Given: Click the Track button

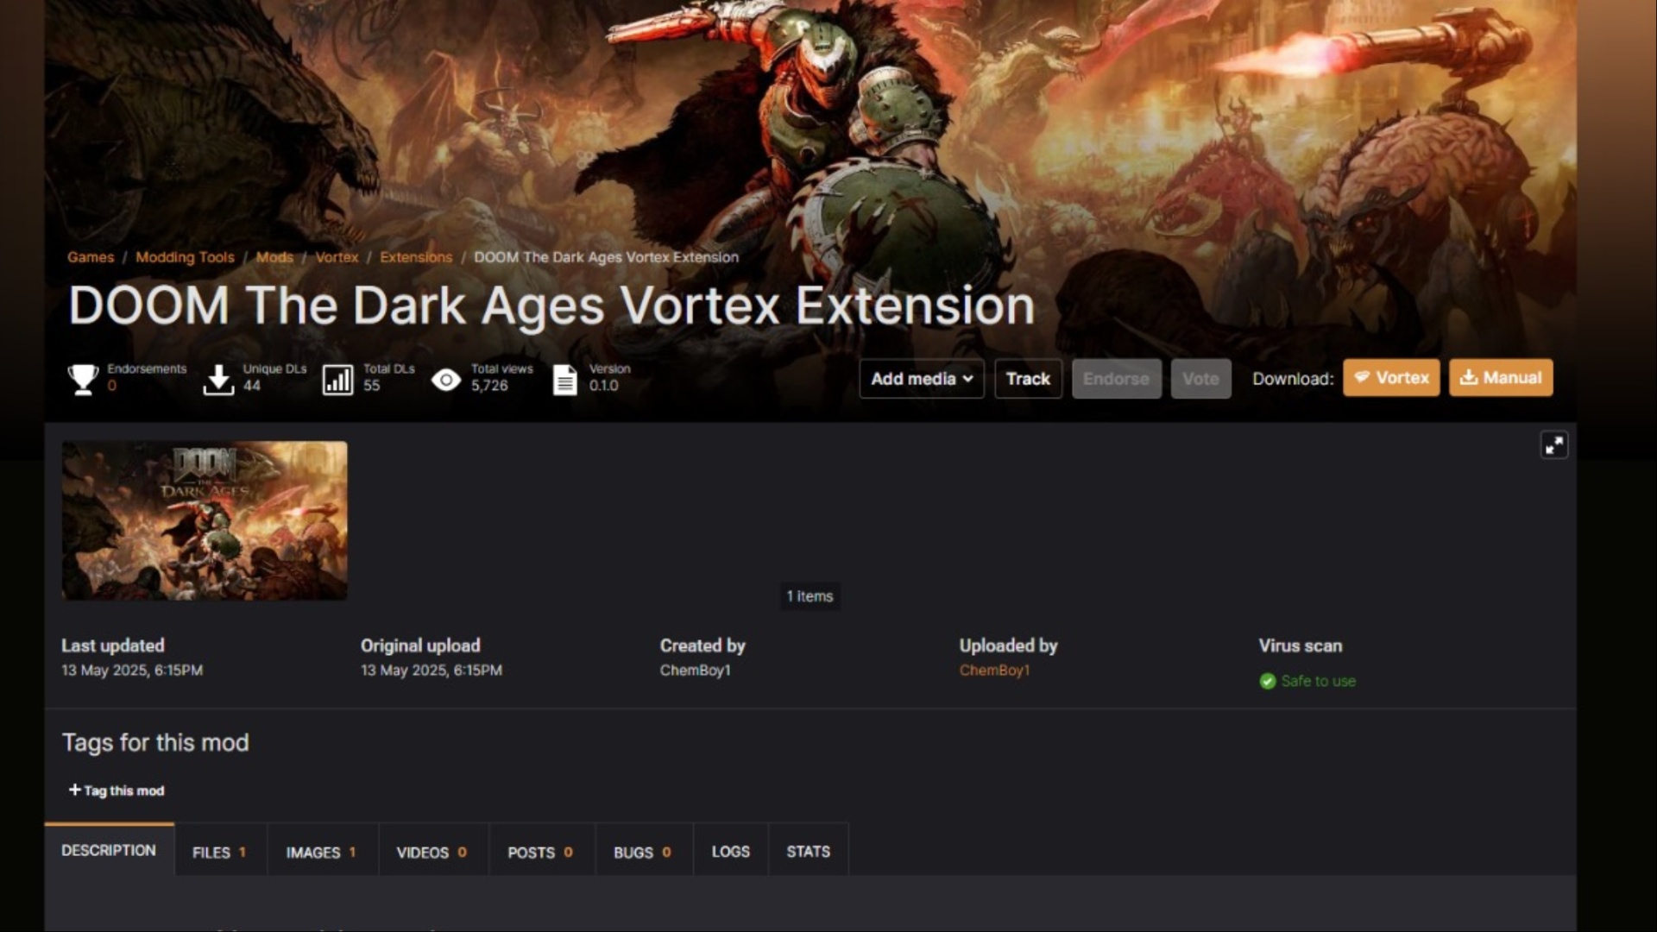Looking at the screenshot, I should tap(1028, 379).
